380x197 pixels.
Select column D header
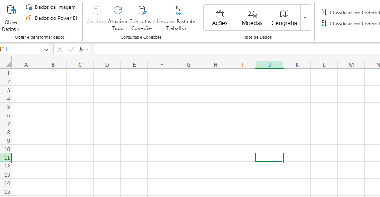point(107,65)
